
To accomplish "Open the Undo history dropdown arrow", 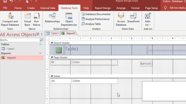I will click(15, 1).
